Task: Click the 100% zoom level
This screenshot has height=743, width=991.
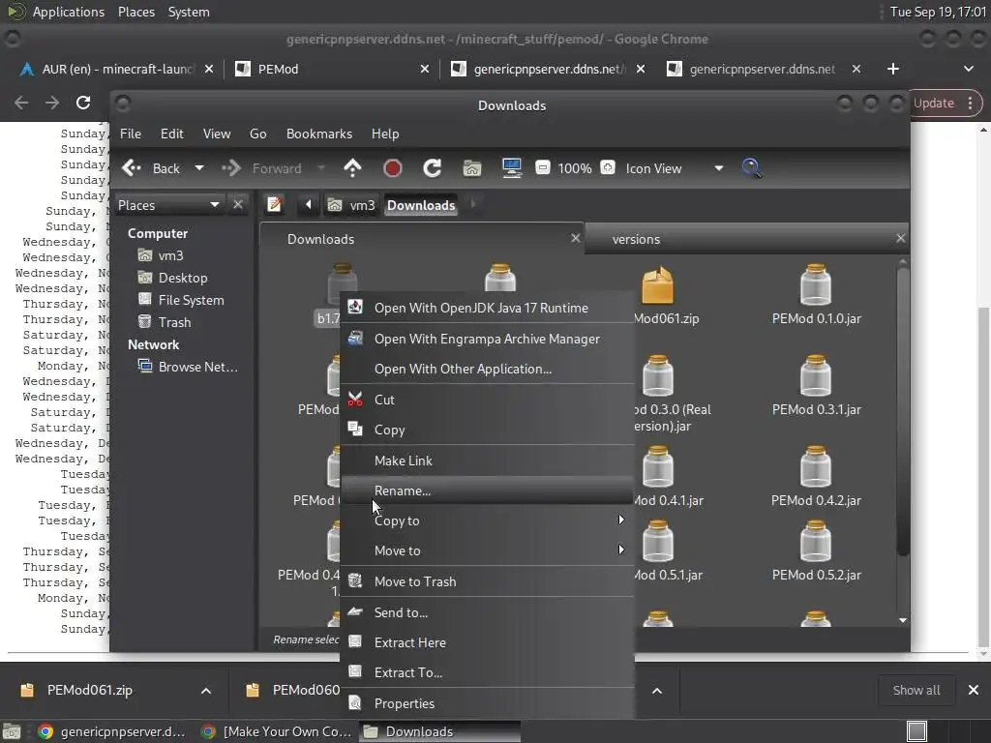Action: click(x=575, y=168)
